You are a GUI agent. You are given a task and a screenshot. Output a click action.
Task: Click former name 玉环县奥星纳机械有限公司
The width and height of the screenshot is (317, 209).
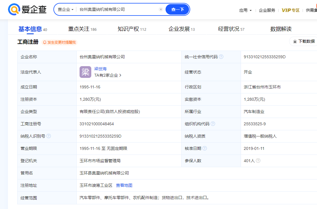coord(104,173)
